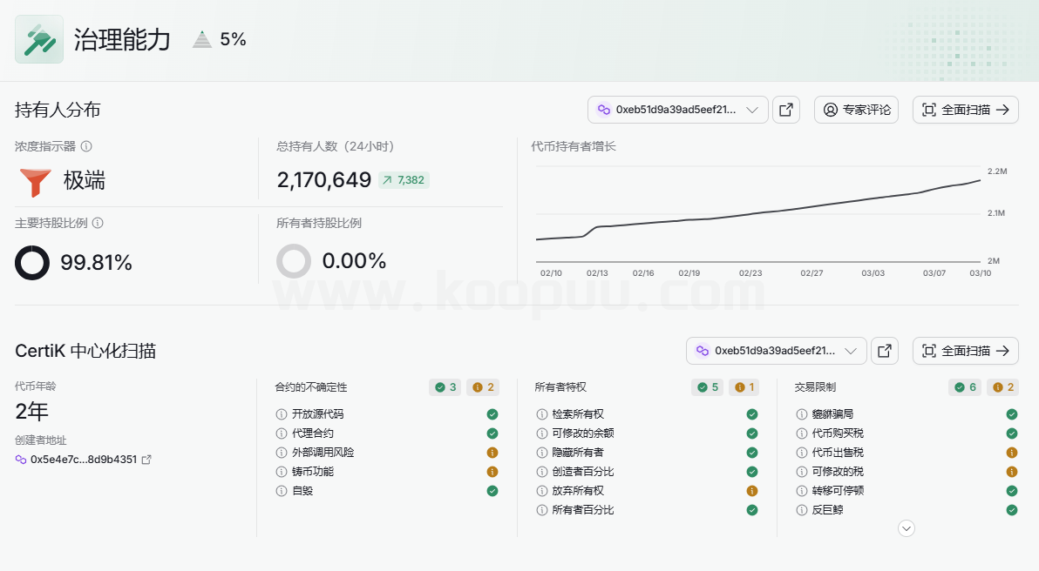Click info icon for 自毁
Image resolution: width=1039 pixels, height=571 pixels.
tap(282, 491)
